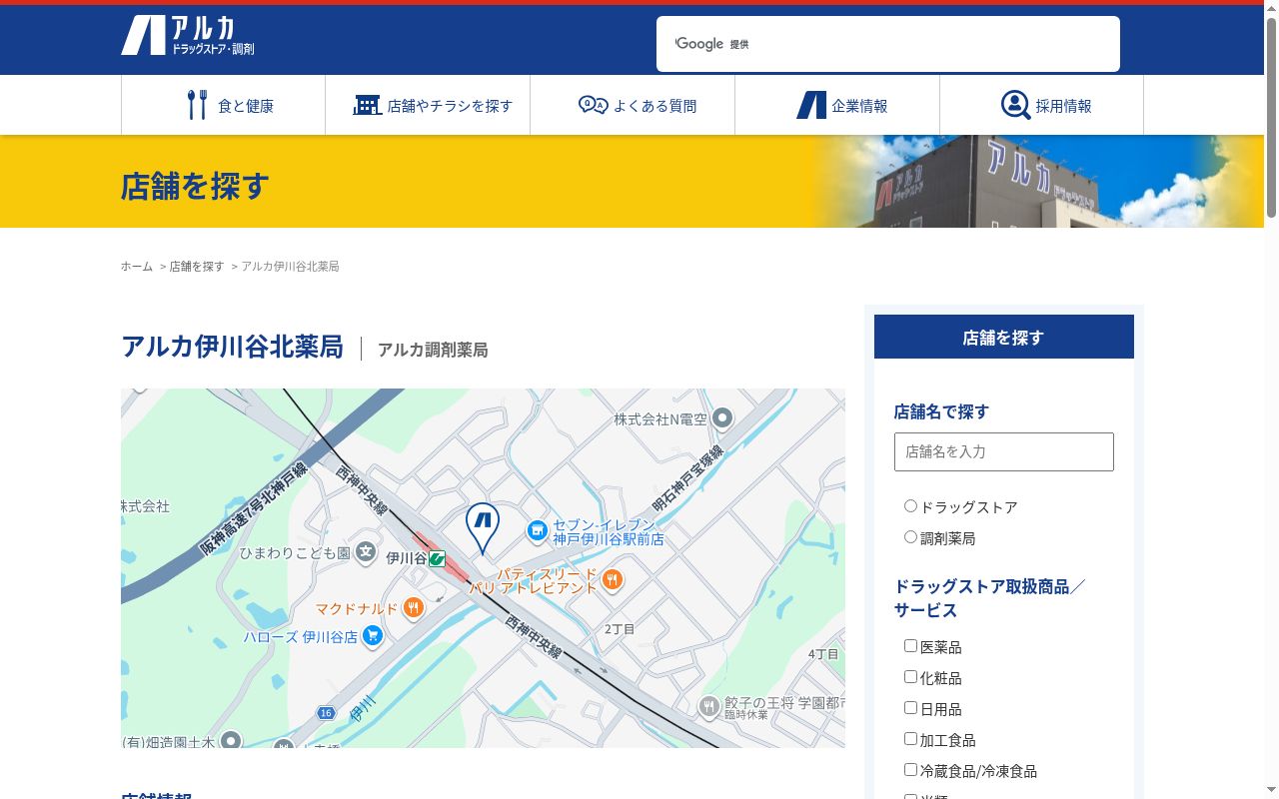1279x799 pixels.
Task: Click the 店舗を探す breadcrumb link
Action: coord(197,267)
